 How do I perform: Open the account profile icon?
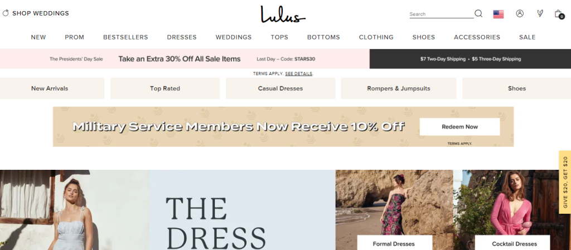click(520, 13)
